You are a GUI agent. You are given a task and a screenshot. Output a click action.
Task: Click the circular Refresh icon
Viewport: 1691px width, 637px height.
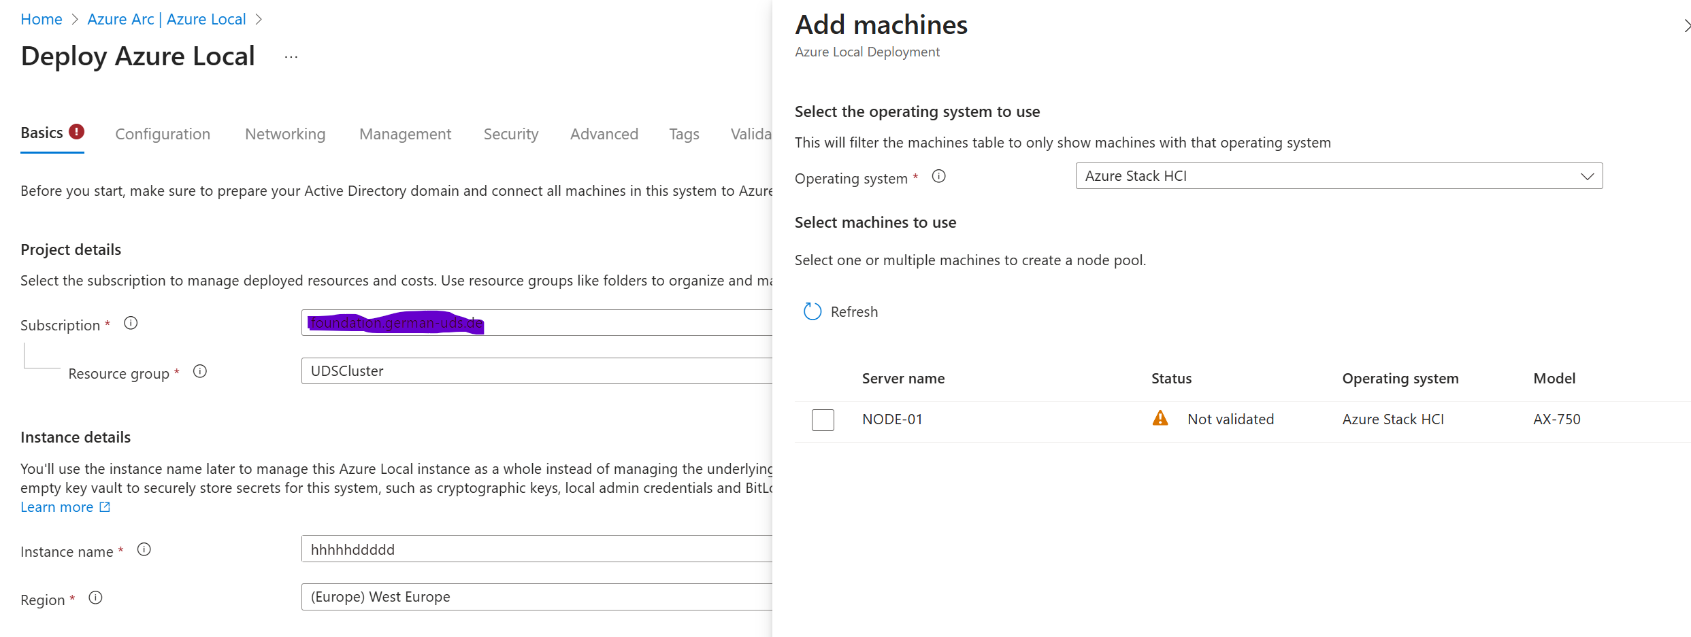coord(812,312)
